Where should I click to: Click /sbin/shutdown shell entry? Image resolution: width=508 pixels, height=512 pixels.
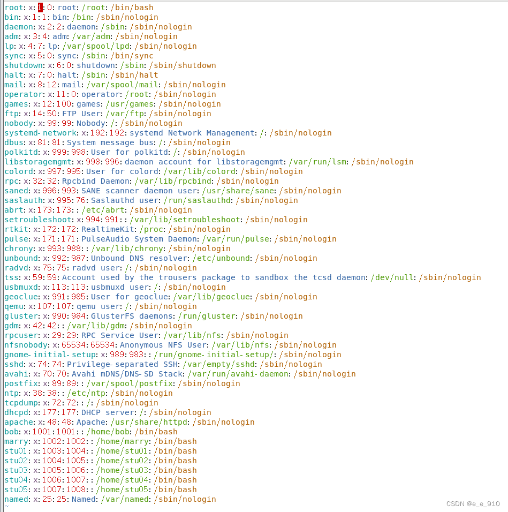coord(183,65)
